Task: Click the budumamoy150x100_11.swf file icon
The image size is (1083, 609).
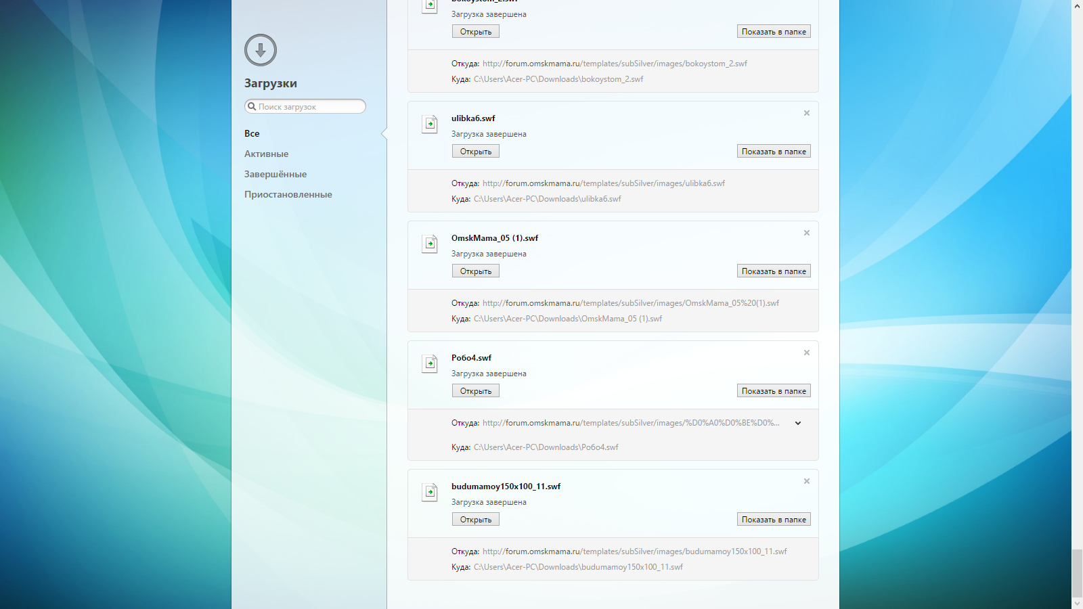Action: click(x=430, y=492)
